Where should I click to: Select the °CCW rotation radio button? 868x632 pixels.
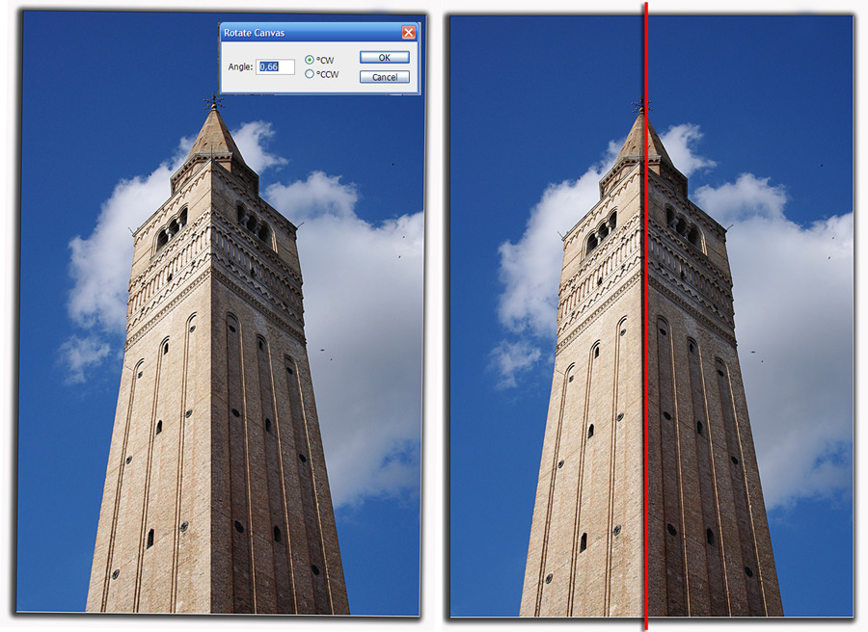click(x=311, y=74)
